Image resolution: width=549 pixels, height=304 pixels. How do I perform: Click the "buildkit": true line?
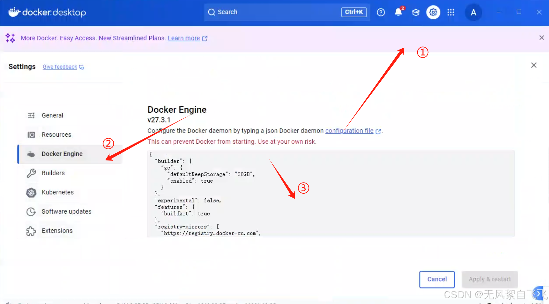(185, 214)
